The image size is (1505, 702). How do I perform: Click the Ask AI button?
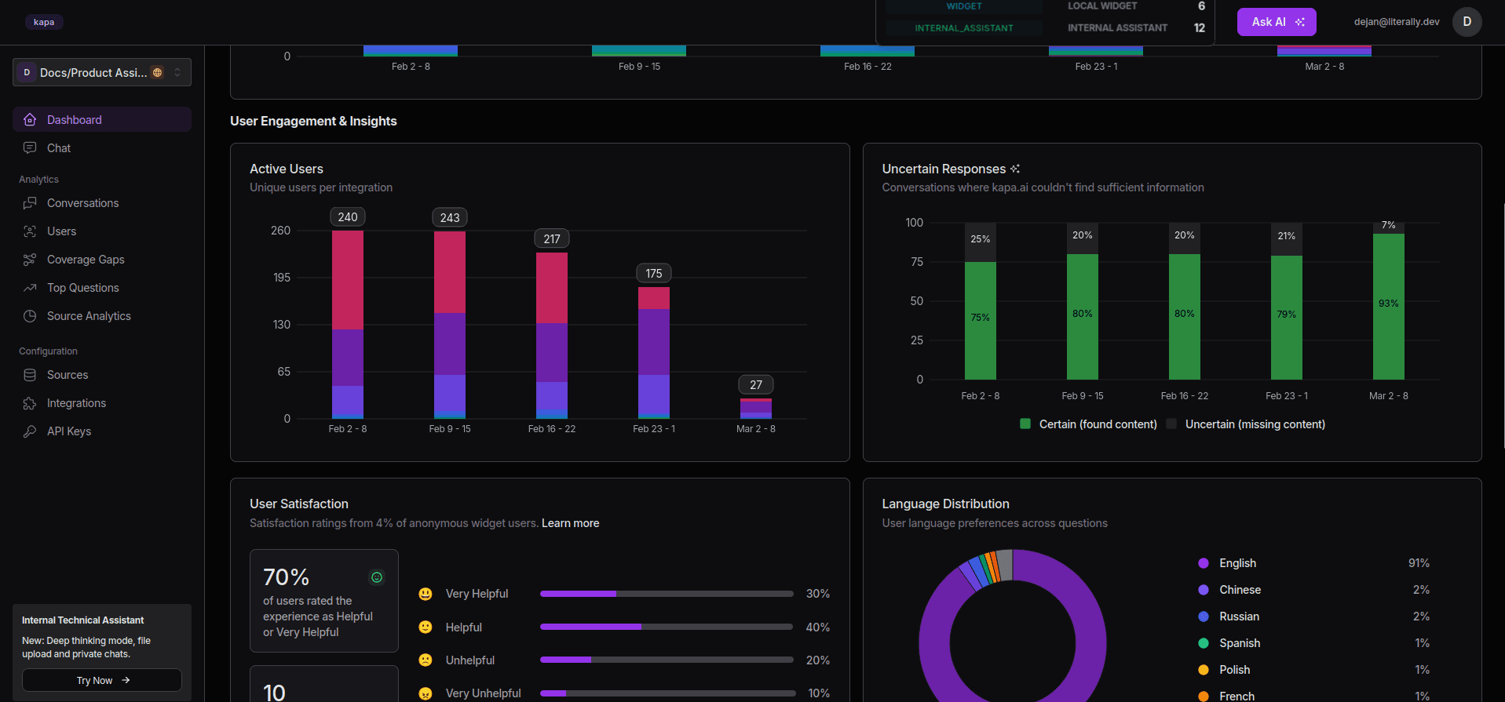tap(1277, 22)
